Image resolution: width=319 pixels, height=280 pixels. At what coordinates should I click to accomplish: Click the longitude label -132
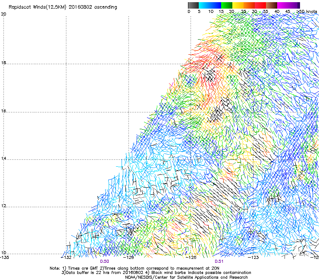66,258
